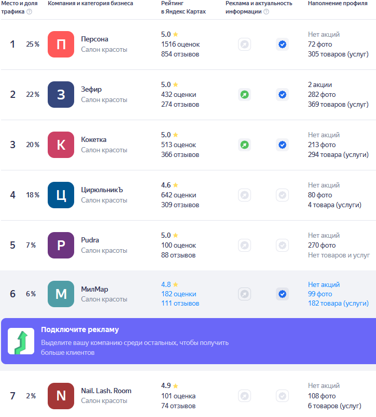
Task: Open the '111 отзывов' link for МилМар
Action: tap(180, 304)
